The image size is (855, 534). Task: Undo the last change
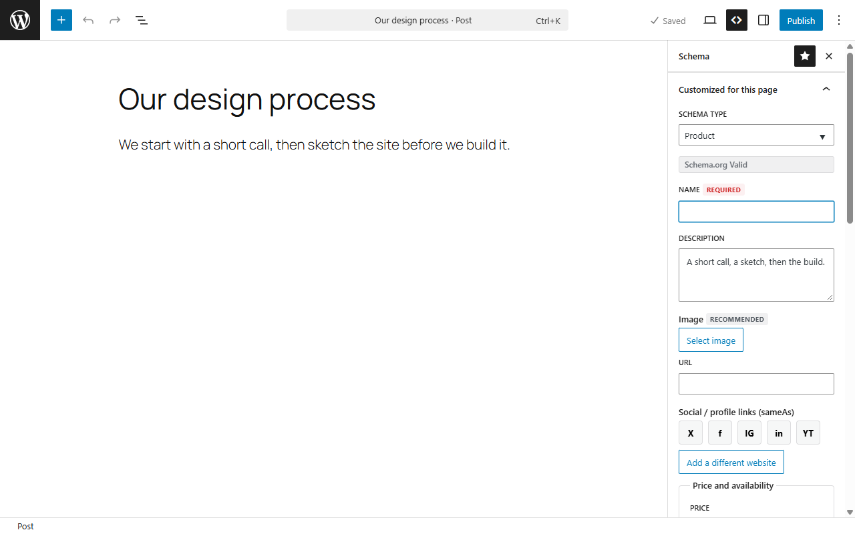(x=88, y=20)
